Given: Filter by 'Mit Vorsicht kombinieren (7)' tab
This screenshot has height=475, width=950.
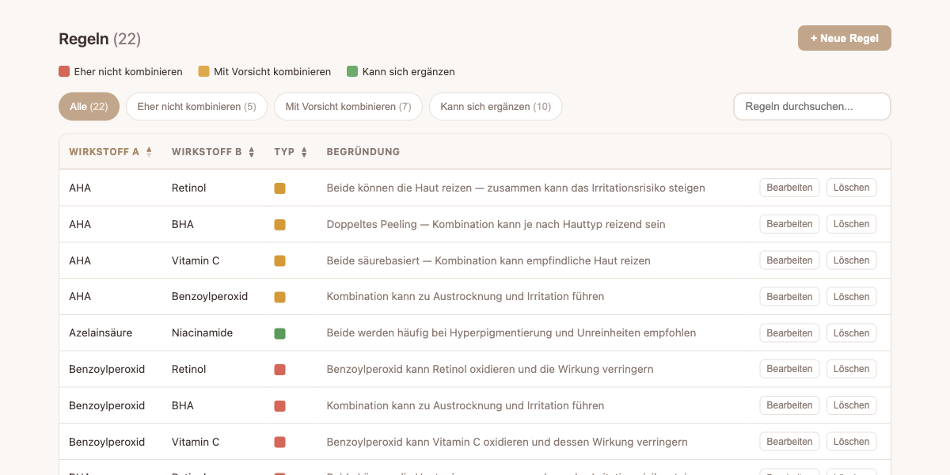Looking at the screenshot, I should coord(348,106).
